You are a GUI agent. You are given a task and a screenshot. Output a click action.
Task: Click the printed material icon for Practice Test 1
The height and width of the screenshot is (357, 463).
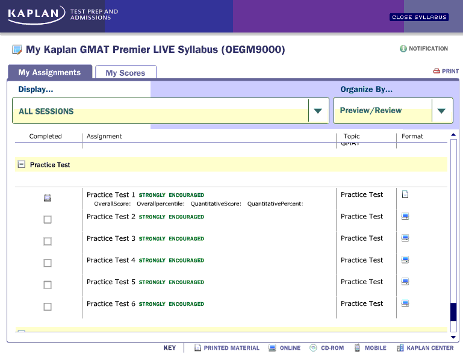pos(405,194)
